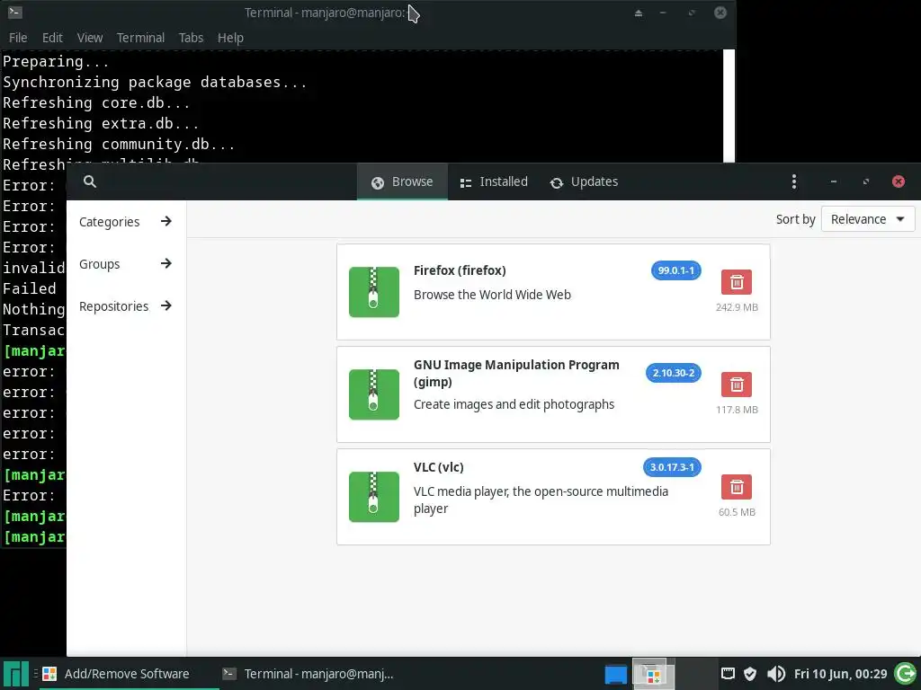Remove Firefox using its red trash button
Image resolution: width=921 pixels, height=690 pixels.
pyautogui.click(x=737, y=282)
